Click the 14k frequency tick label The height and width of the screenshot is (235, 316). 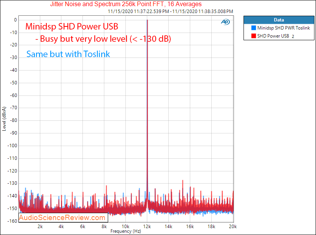click(x=168, y=227)
